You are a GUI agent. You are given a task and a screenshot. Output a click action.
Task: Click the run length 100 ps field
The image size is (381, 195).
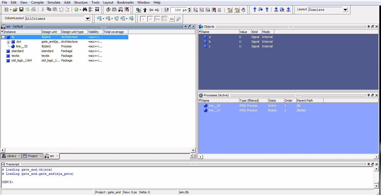click(179, 10)
